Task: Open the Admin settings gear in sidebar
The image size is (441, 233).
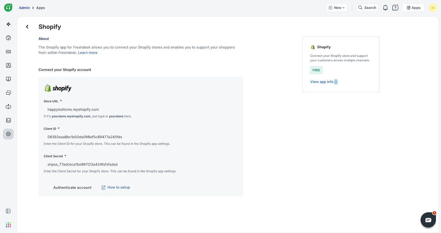Action: pos(9,134)
